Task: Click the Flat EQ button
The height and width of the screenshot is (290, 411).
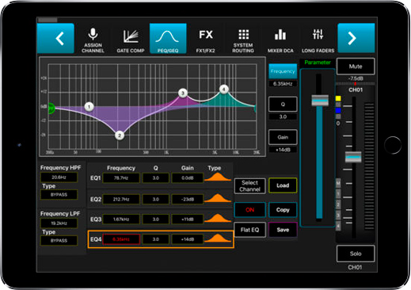Action: pos(249,230)
